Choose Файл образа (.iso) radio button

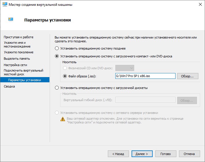(65, 76)
